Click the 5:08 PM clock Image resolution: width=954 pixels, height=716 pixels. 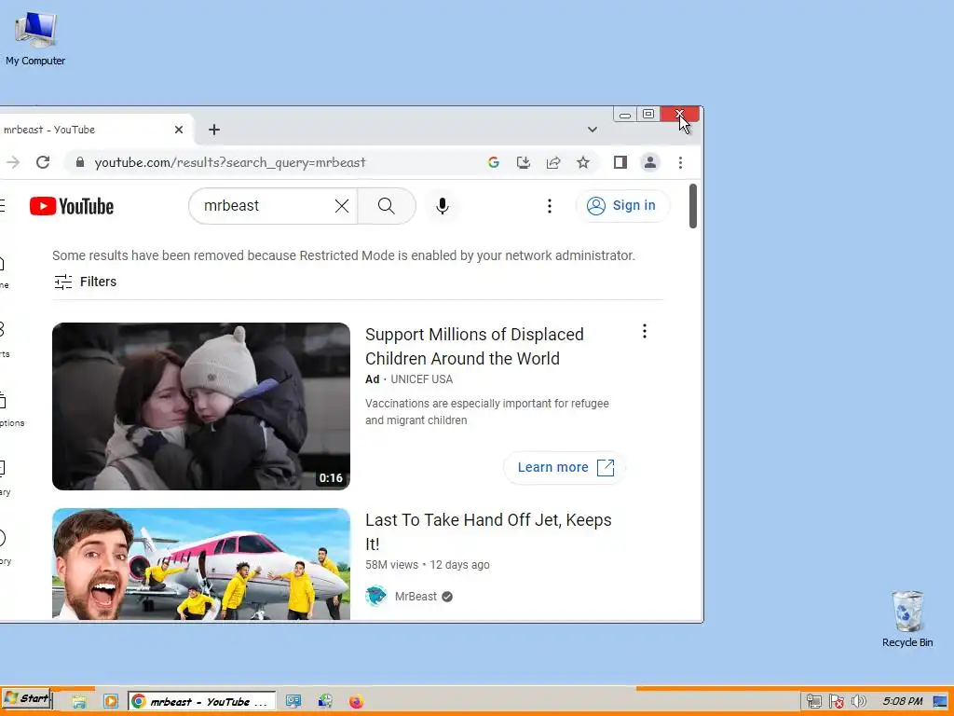click(902, 701)
